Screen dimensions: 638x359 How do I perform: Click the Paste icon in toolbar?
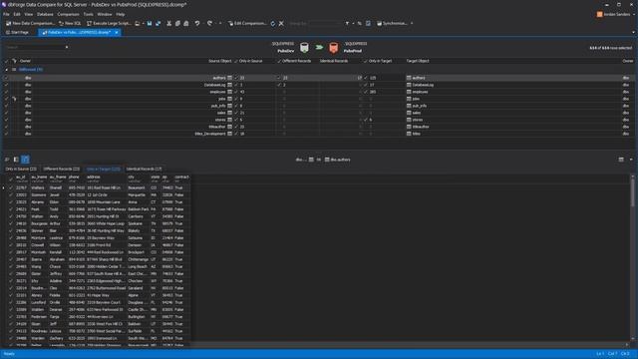(x=186, y=24)
